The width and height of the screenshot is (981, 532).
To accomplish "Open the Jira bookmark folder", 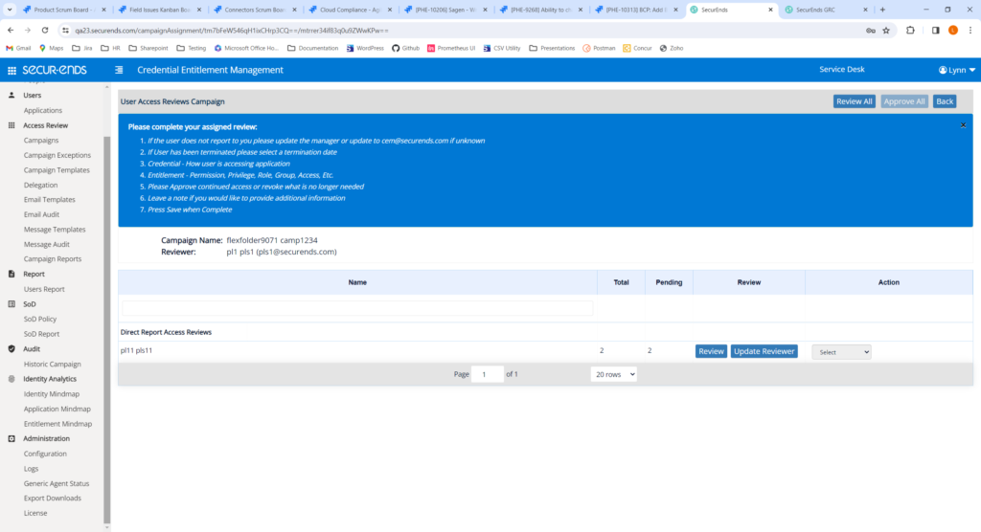I will coord(82,48).
